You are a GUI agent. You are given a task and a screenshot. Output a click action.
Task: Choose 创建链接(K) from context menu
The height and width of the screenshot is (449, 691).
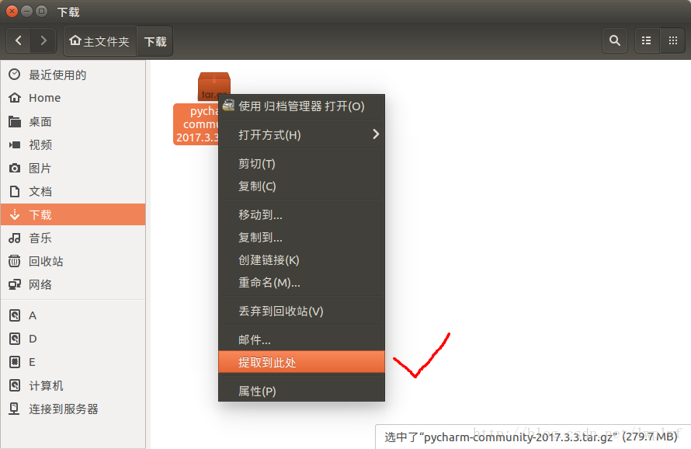pos(301,259)
